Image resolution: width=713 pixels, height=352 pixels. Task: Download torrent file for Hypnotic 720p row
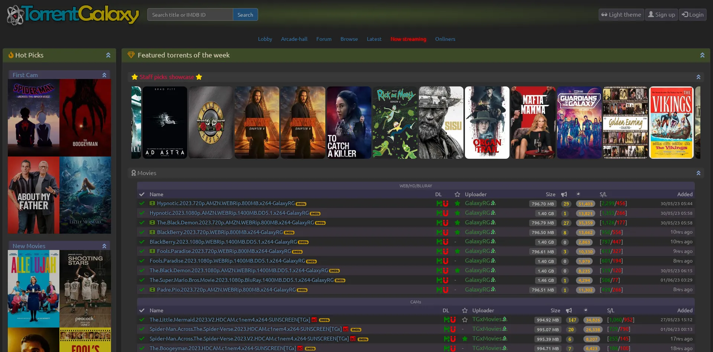pyautogui.click(x=439, y=204)
